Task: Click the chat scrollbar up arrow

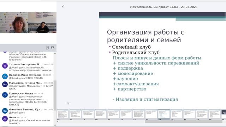Action: [x=55, y=53]
